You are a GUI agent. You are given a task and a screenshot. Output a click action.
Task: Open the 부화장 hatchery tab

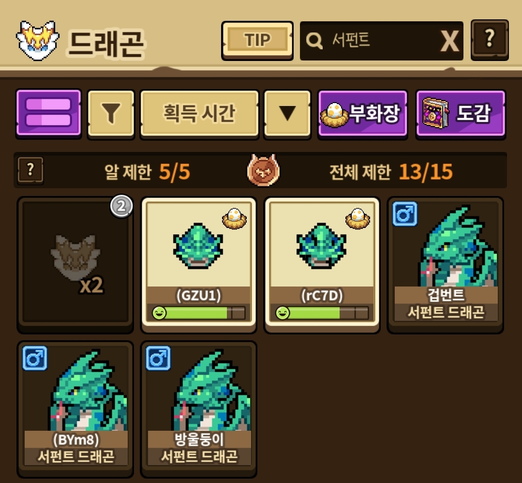pos(362,113)
